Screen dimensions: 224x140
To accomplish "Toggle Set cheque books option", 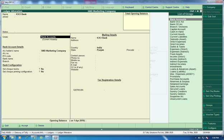I will 42,69.
